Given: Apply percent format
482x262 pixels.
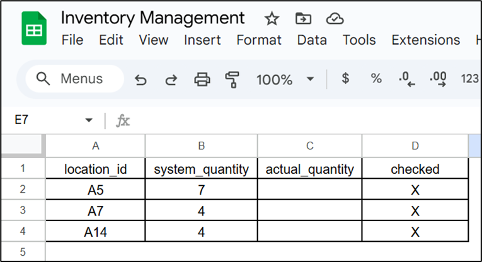Looking at the screenshot, I should tap(376, 79).
